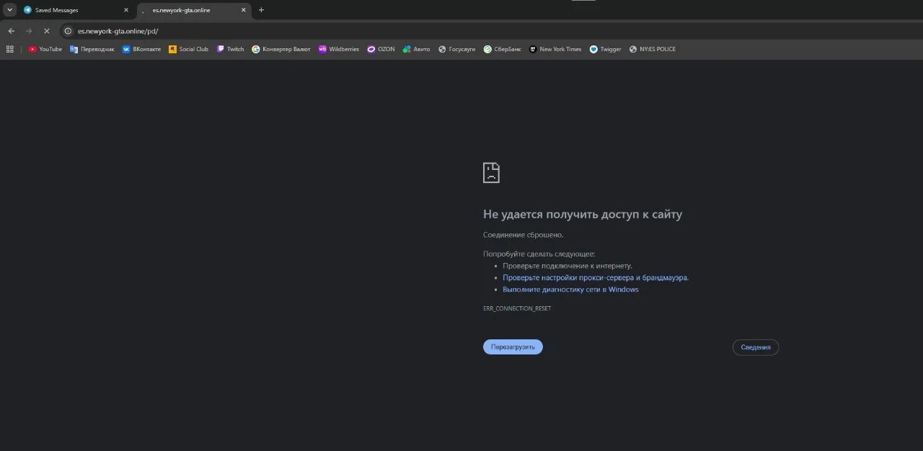Screen dimensions: 923x451
Task: Open the Social Club bookmark
Action: coord(188,49)
